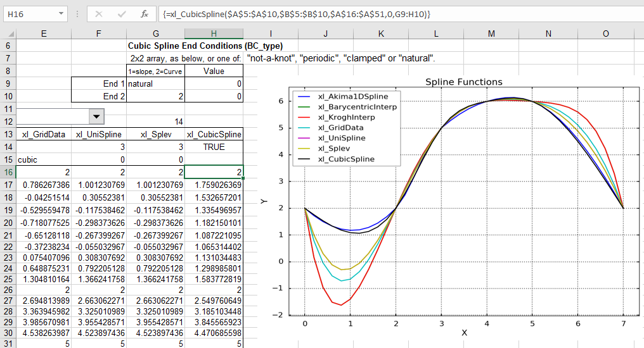The height and width of the screenshot is (348, 644).
Task: Click the Cancel (X) icon in formula bar
Action: (99, 13)
